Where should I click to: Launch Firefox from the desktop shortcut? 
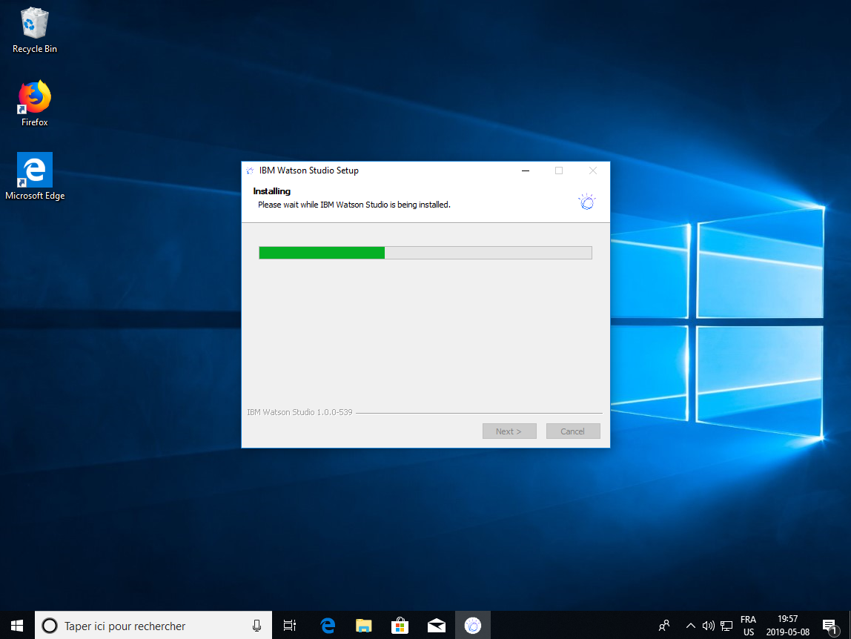[x=34, y=103]
